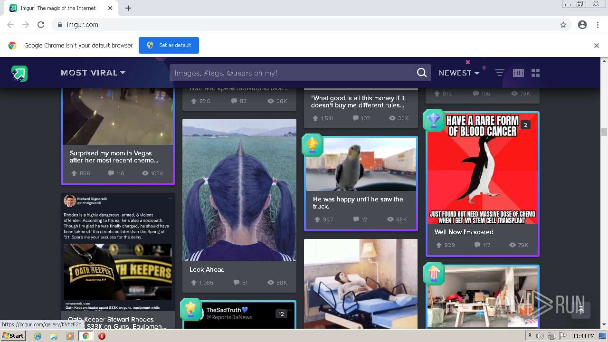Open comments on Look Ahead post (51)

tap(240, 283)
